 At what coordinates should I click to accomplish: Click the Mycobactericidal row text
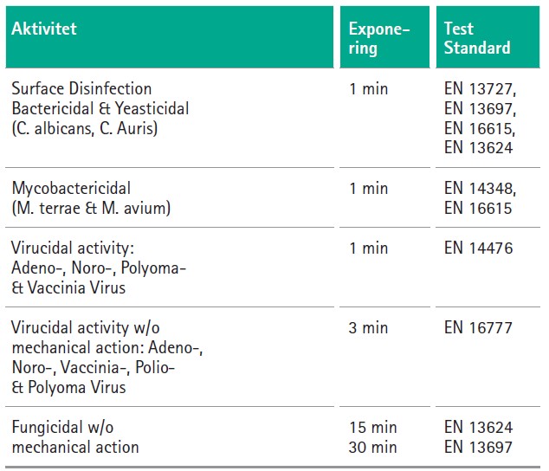(x=91, y=198)
